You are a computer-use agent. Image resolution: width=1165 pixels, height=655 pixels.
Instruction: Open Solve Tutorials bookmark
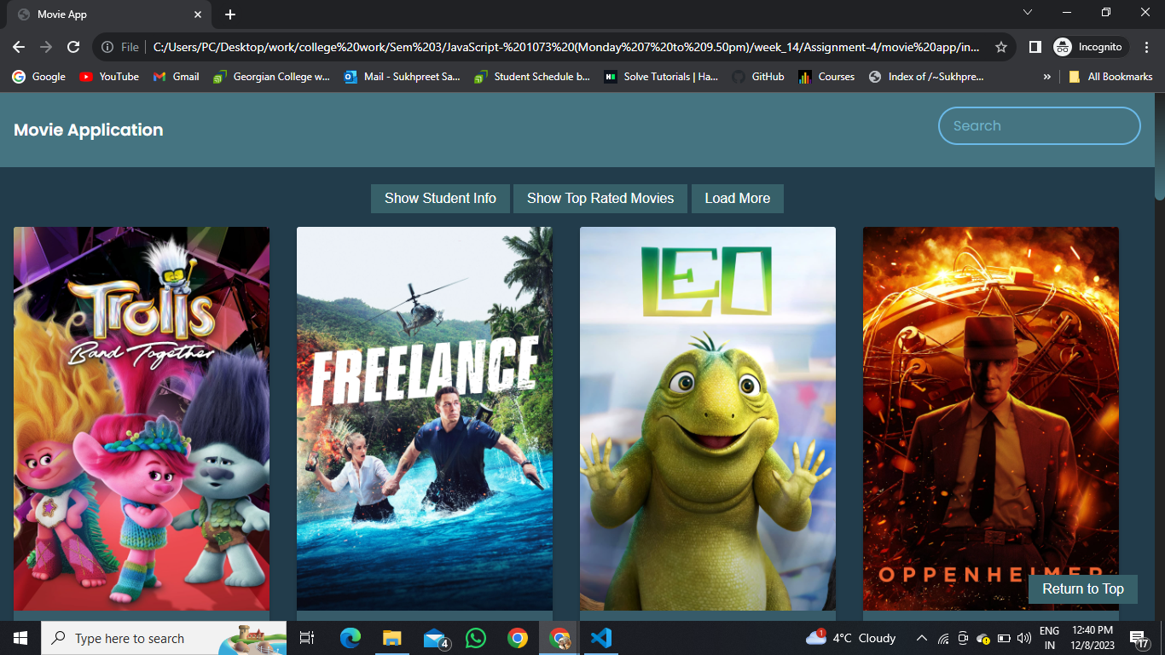pos(661,77)
